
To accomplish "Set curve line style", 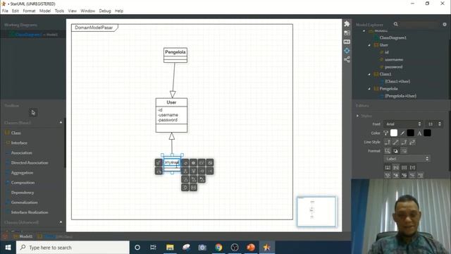I will point(412,142).
